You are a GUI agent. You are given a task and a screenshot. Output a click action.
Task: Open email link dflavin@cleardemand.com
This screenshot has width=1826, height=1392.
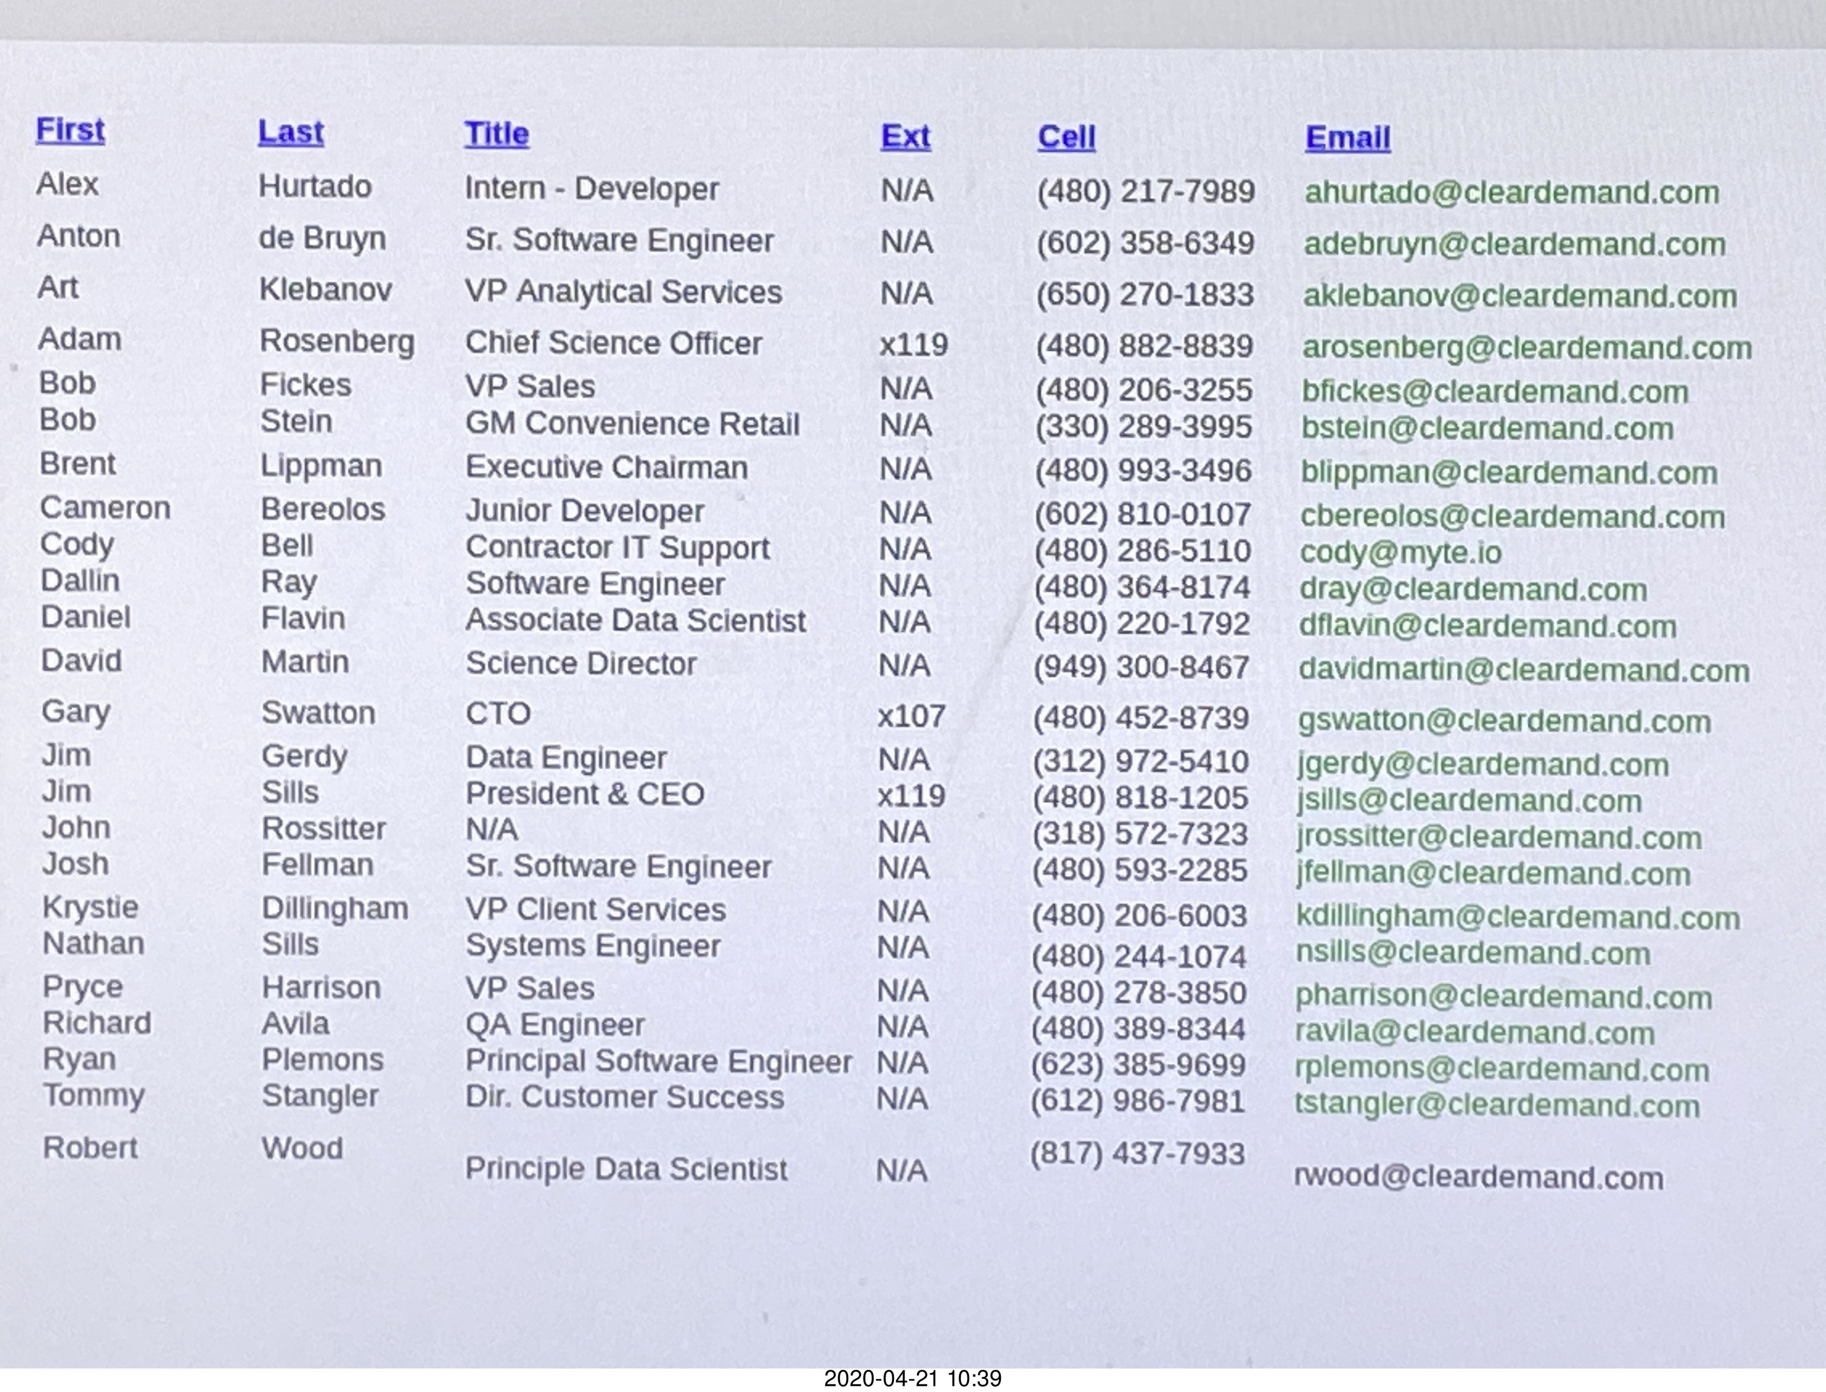click(1488, 626)
